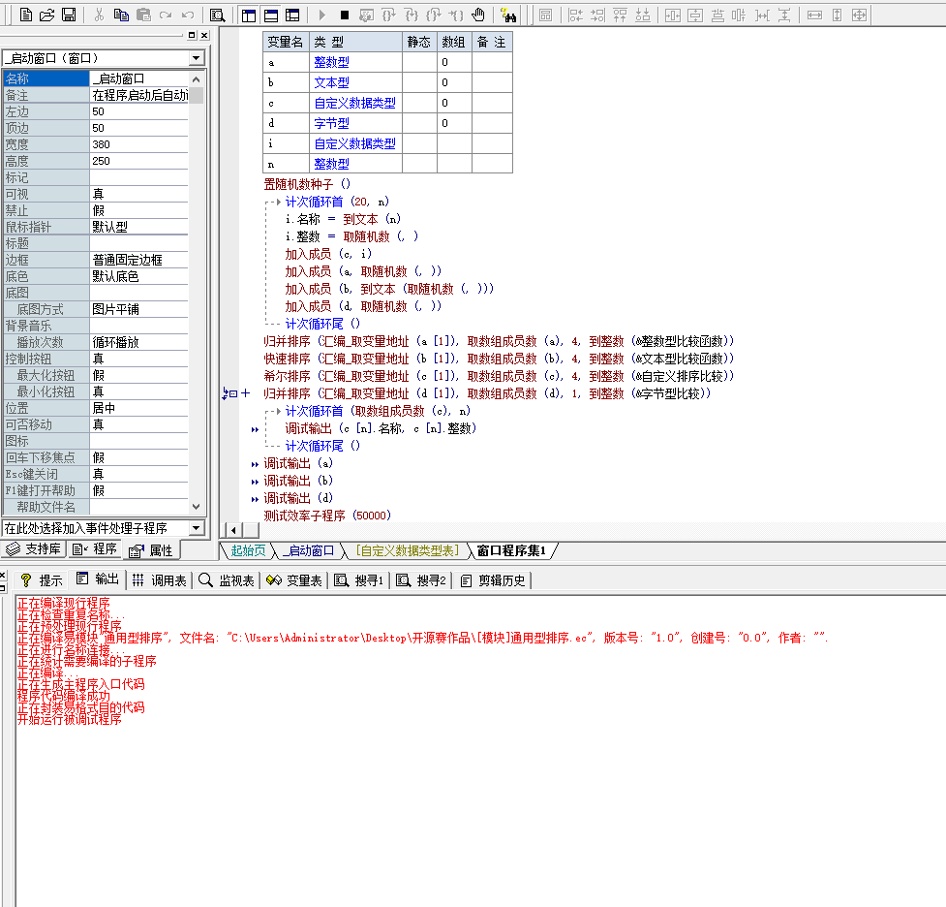Click the Copy icon in toolbar
946x907 pixels.
pos(121,15)
